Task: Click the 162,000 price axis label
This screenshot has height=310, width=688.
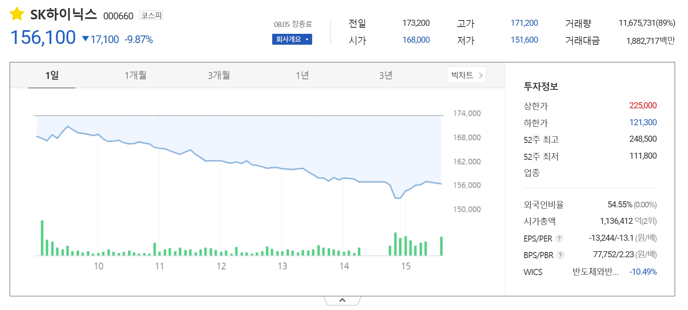Action: click(x=467, y=161)
